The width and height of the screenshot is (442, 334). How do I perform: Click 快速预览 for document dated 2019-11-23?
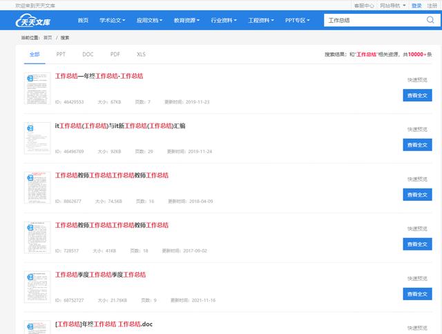point(417,80)
